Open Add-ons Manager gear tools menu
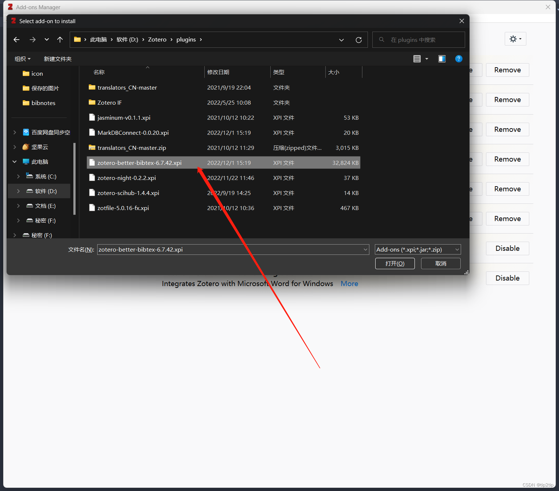 click(515, 39)
